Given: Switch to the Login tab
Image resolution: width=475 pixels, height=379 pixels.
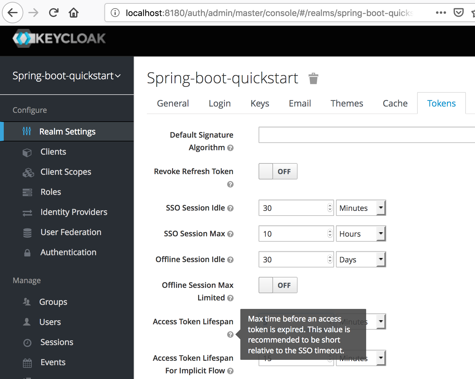Looking at the screenshot, I should (x=220, y=103).
